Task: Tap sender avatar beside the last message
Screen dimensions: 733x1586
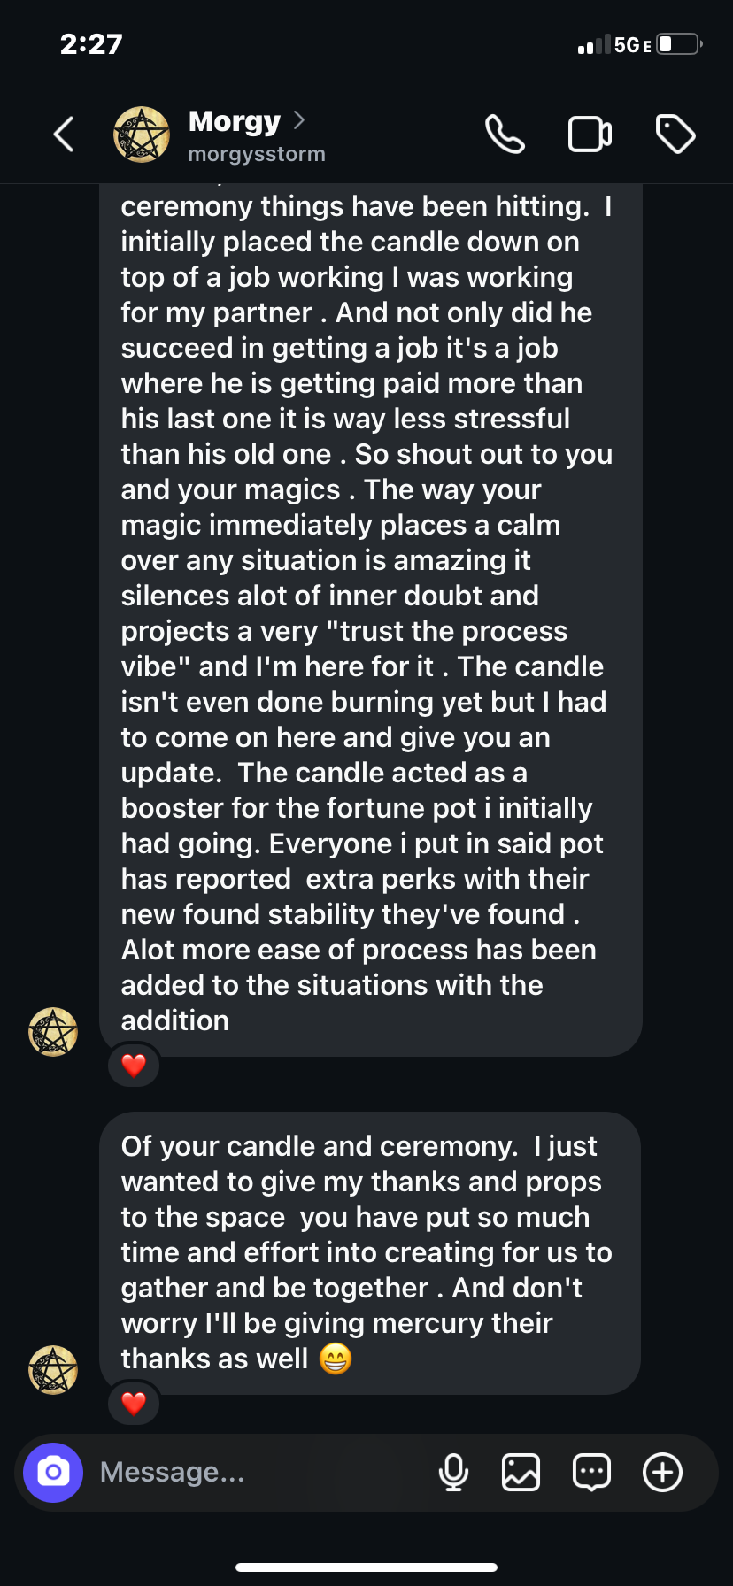Action: (53, 1370)
